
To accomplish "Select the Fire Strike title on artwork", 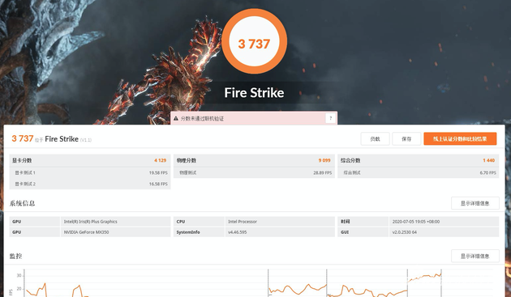I will click(x=254, y=93).
